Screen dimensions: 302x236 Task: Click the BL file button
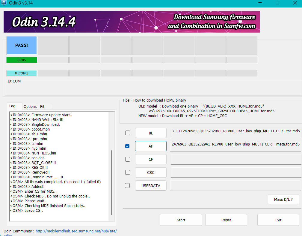click(x=151, y=133)
